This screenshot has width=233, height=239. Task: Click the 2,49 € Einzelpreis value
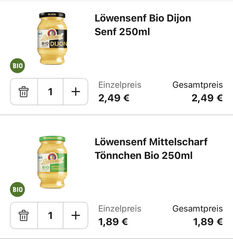point(114,98)
